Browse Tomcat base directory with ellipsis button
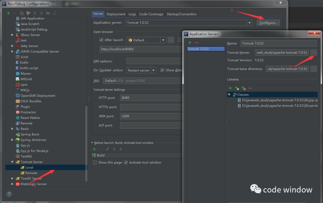323x203 pixels. tap(314, 69)
